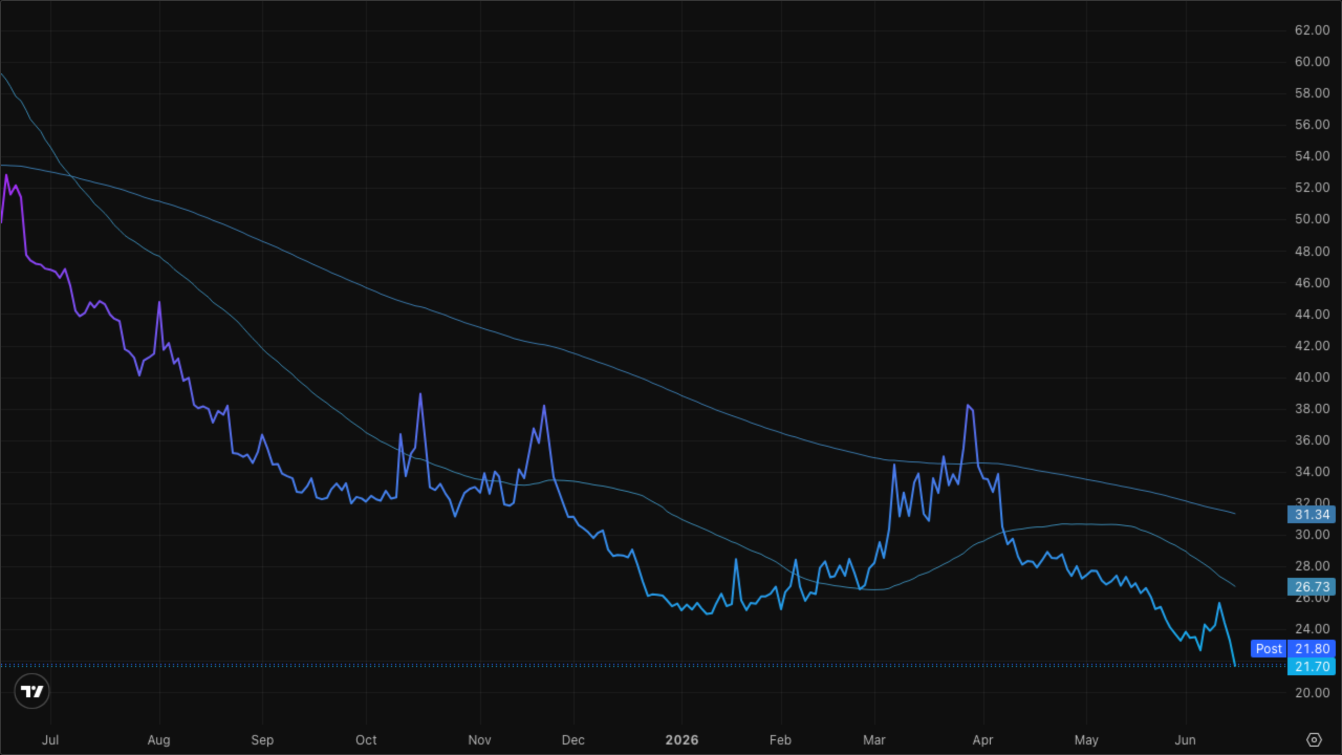Click the TradingView logo icon
This screenshot has width=1342, height=755.
point(32,691)
